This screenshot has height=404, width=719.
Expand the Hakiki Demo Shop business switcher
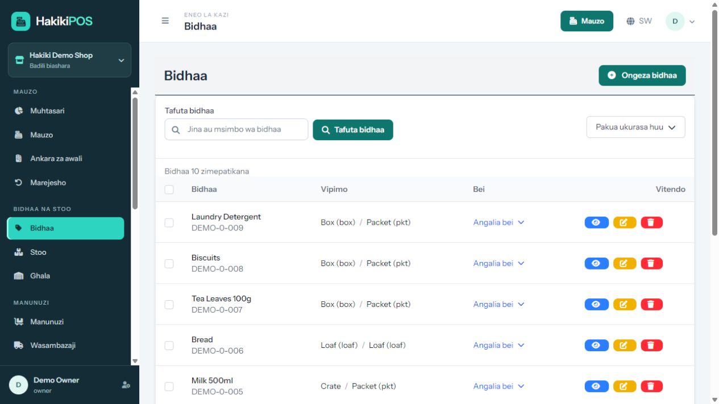[x=69, y=60]
